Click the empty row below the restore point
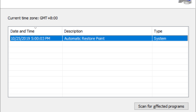 [98, 44]
